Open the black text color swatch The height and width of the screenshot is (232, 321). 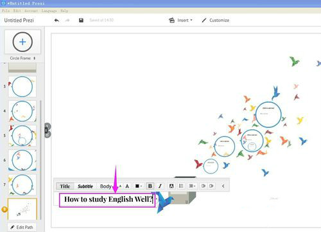139,186
